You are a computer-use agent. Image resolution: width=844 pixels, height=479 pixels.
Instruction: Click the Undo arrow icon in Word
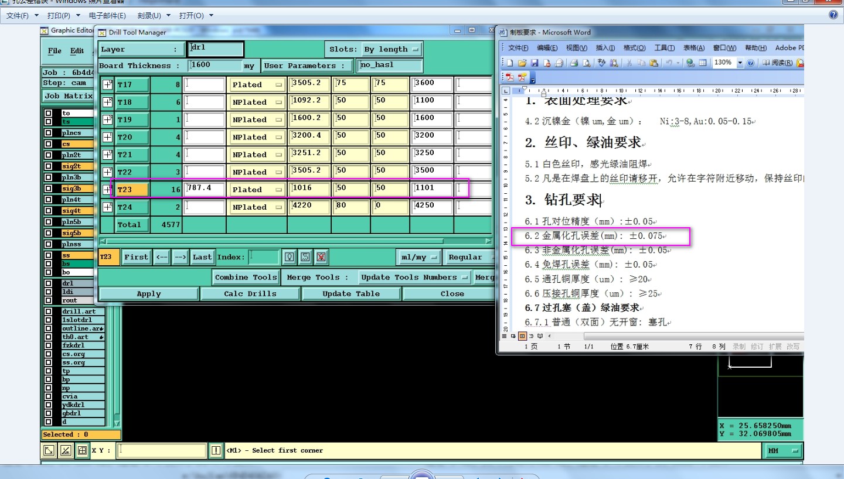[669, 63]
